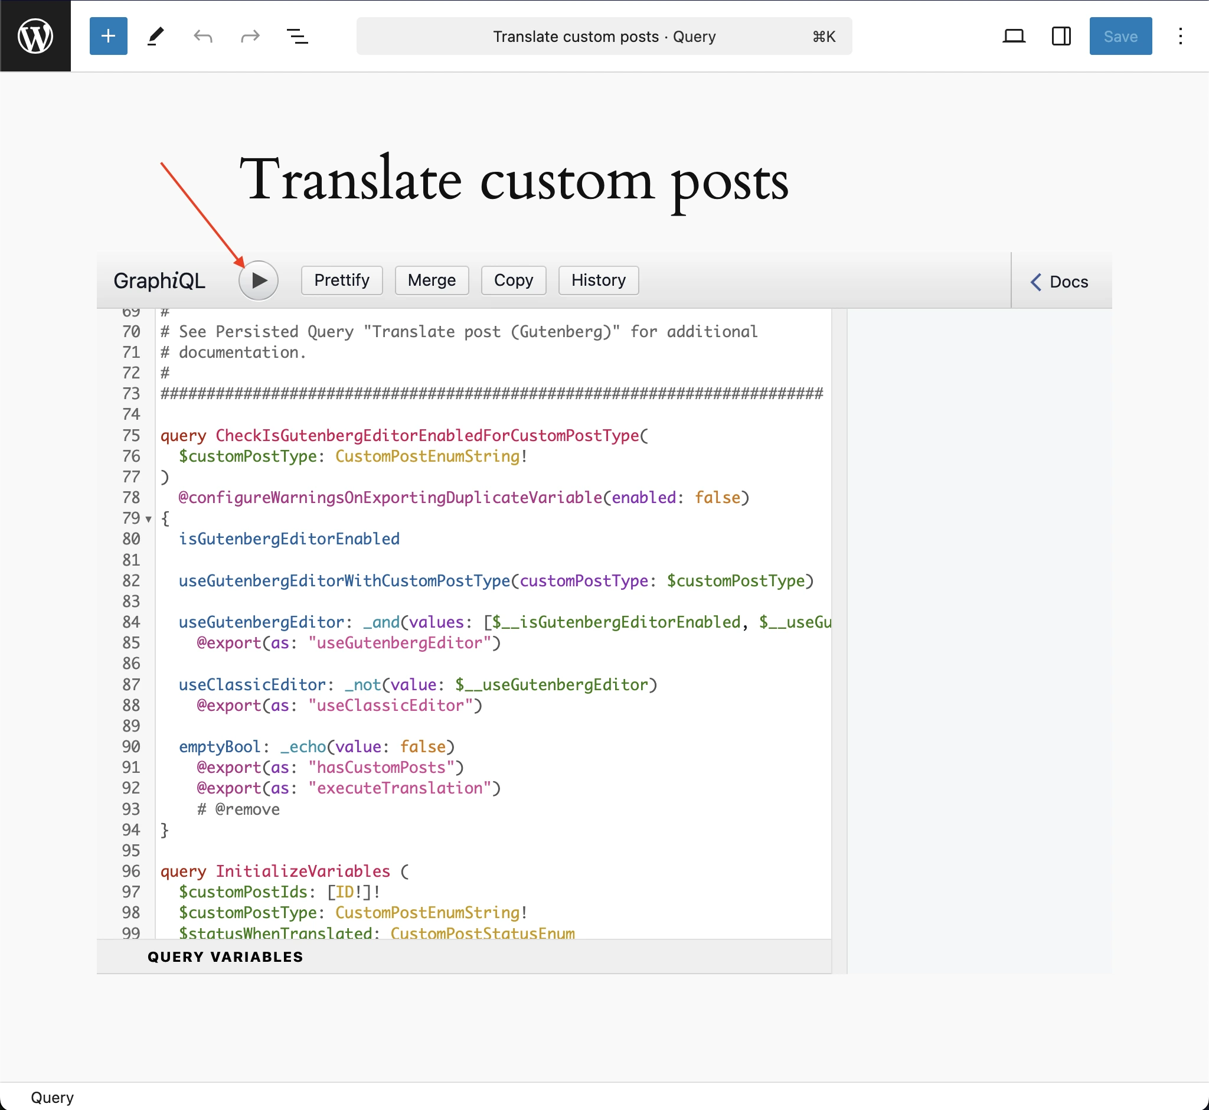Click the document/list view icon
The height and width of the screenshot is (1110, 1209).
tap(297, 37)
